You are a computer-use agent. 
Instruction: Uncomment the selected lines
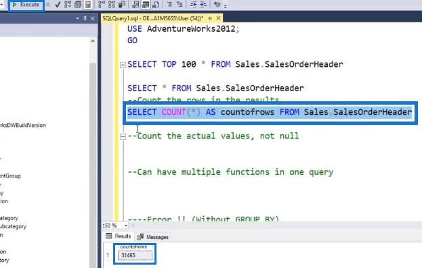click(180, 5)
